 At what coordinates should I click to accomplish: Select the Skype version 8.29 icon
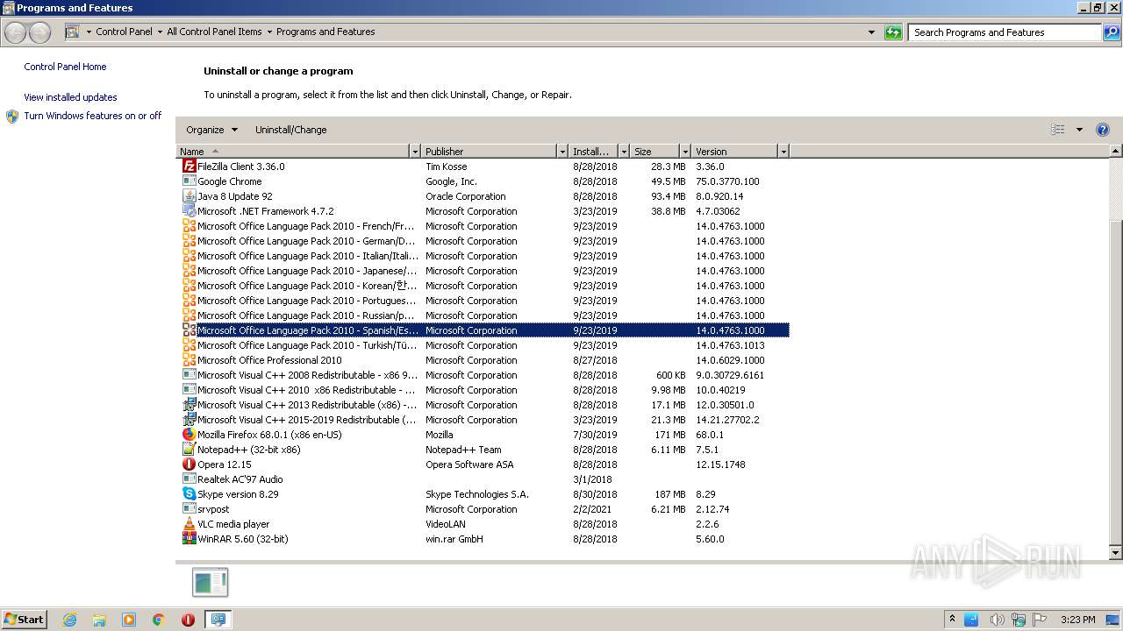pyautogui.click(x=189, y=494)
